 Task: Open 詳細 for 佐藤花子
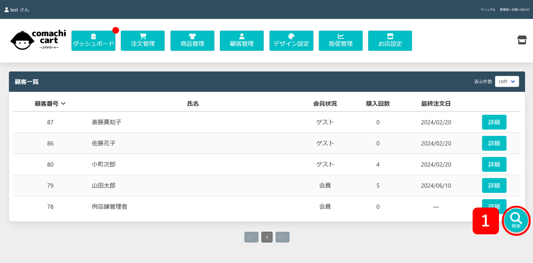click(494, 143)
